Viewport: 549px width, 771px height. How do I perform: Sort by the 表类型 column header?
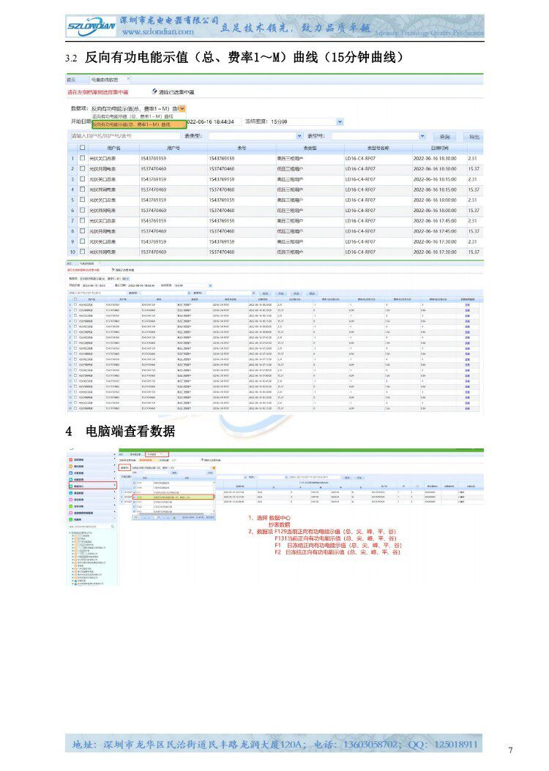(x=310, y=148)
